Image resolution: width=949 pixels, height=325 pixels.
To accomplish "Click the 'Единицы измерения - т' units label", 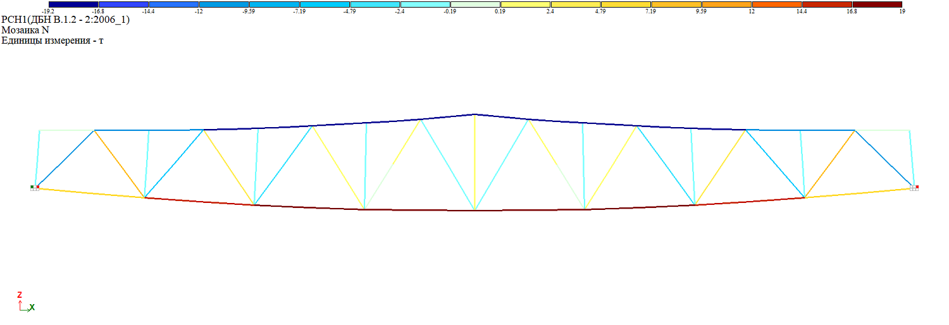I will click(x=53, y=40).
